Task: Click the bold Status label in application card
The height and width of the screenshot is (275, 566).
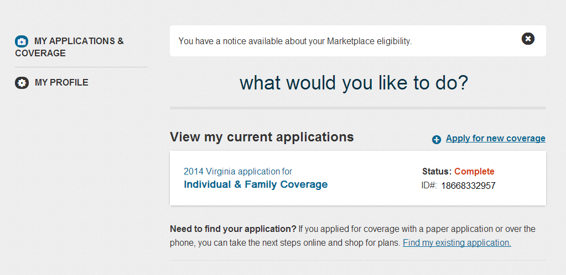Action: [437, 171]
